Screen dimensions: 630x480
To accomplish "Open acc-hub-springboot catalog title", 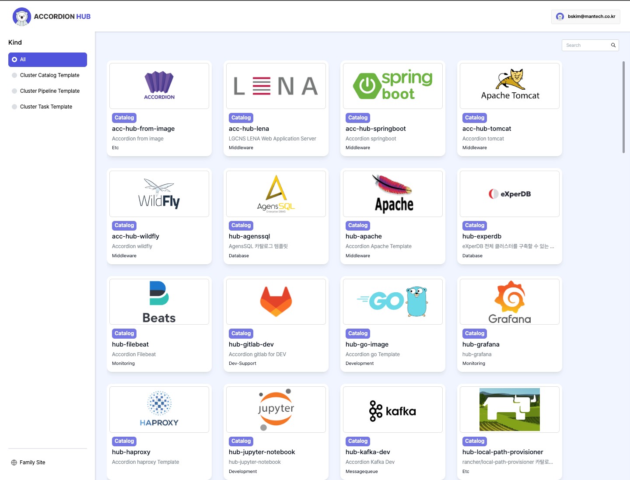I will tap(376, 129).
